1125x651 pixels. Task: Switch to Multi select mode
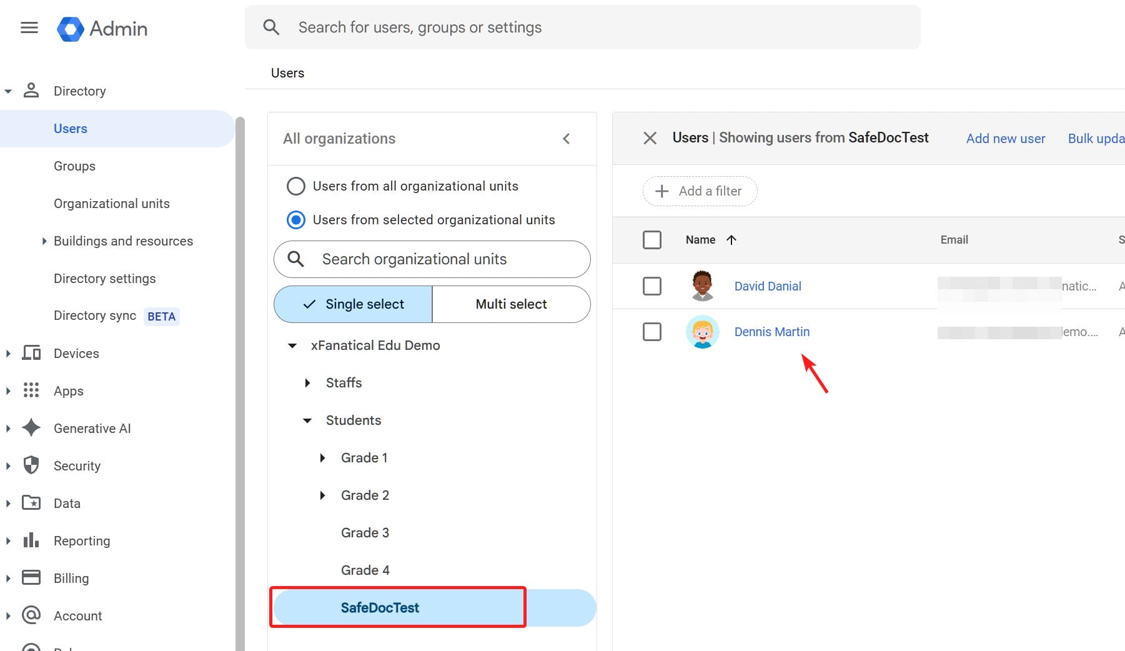pyautogui.click(x=510, y=304)
